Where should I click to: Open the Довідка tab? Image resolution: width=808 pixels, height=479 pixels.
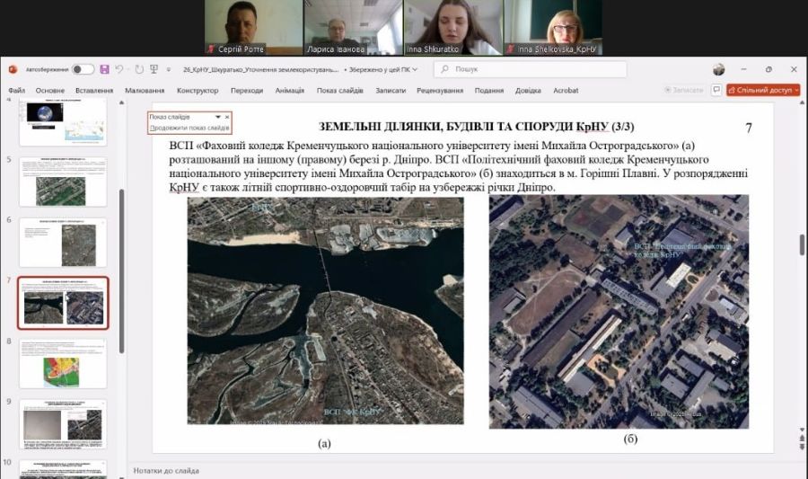point(528,90)
